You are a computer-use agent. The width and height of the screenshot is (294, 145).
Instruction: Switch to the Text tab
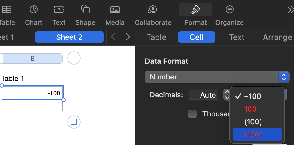tap(236, 37)
